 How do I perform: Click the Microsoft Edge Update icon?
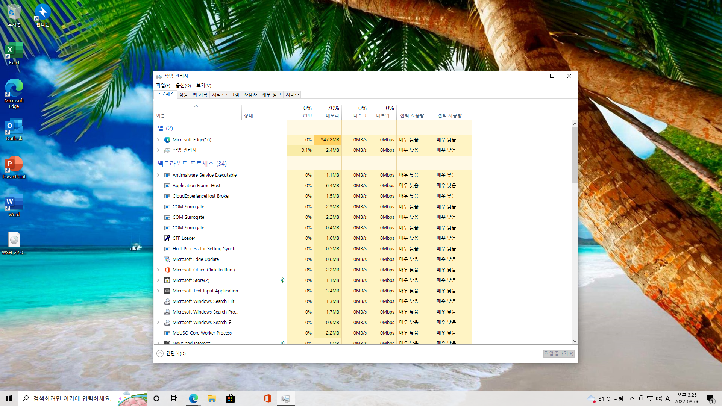coord(167,259)
